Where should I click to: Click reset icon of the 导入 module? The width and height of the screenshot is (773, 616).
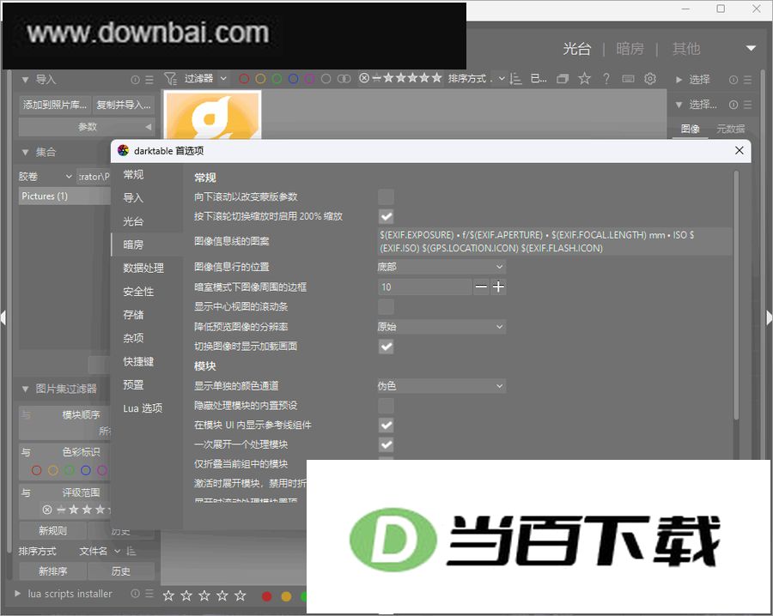point(135,80)
